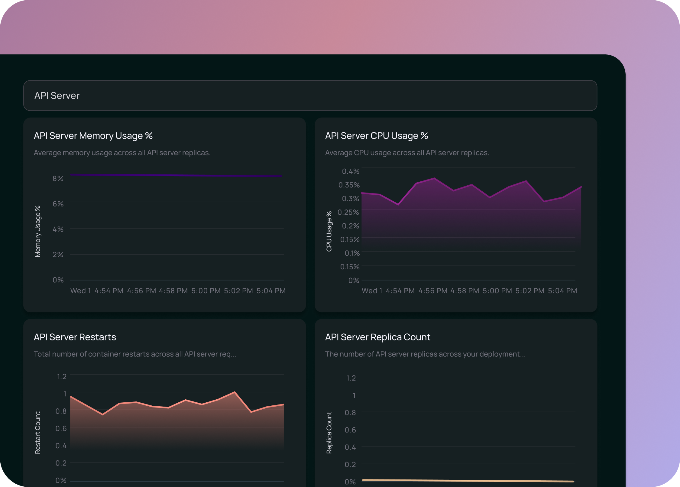This screenshot has height=487, width=680.
Task: Click the 8% tick on memory axis
Action: coord(58,179)
